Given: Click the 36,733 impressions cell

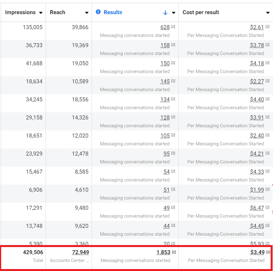Looking at the screenshot, I should click(x=34, y=46).
